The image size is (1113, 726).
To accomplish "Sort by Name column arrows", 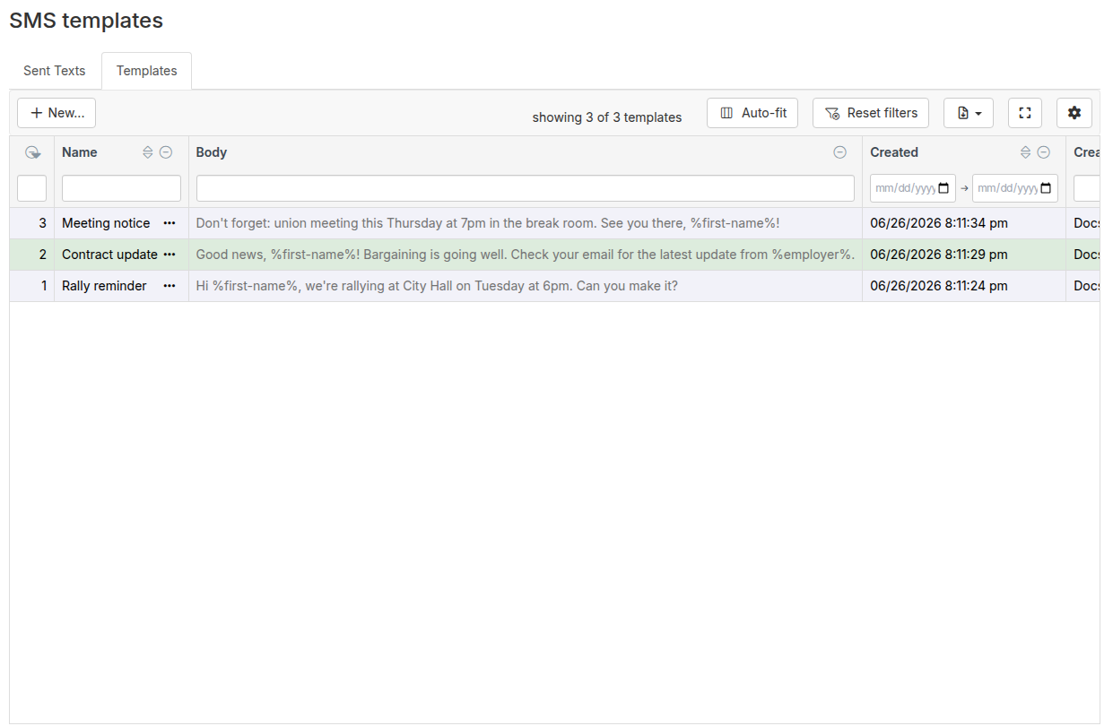I will [x=148, y=152].
